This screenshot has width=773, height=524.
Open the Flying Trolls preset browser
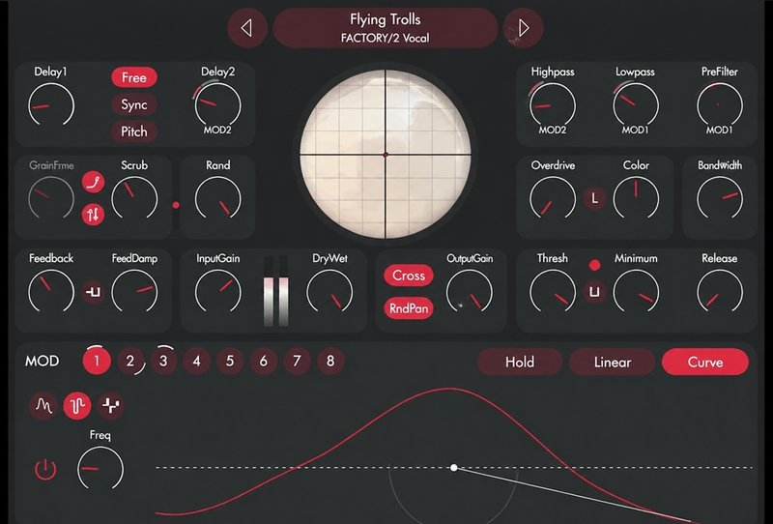pyautogui.click(x=385, y=28)
